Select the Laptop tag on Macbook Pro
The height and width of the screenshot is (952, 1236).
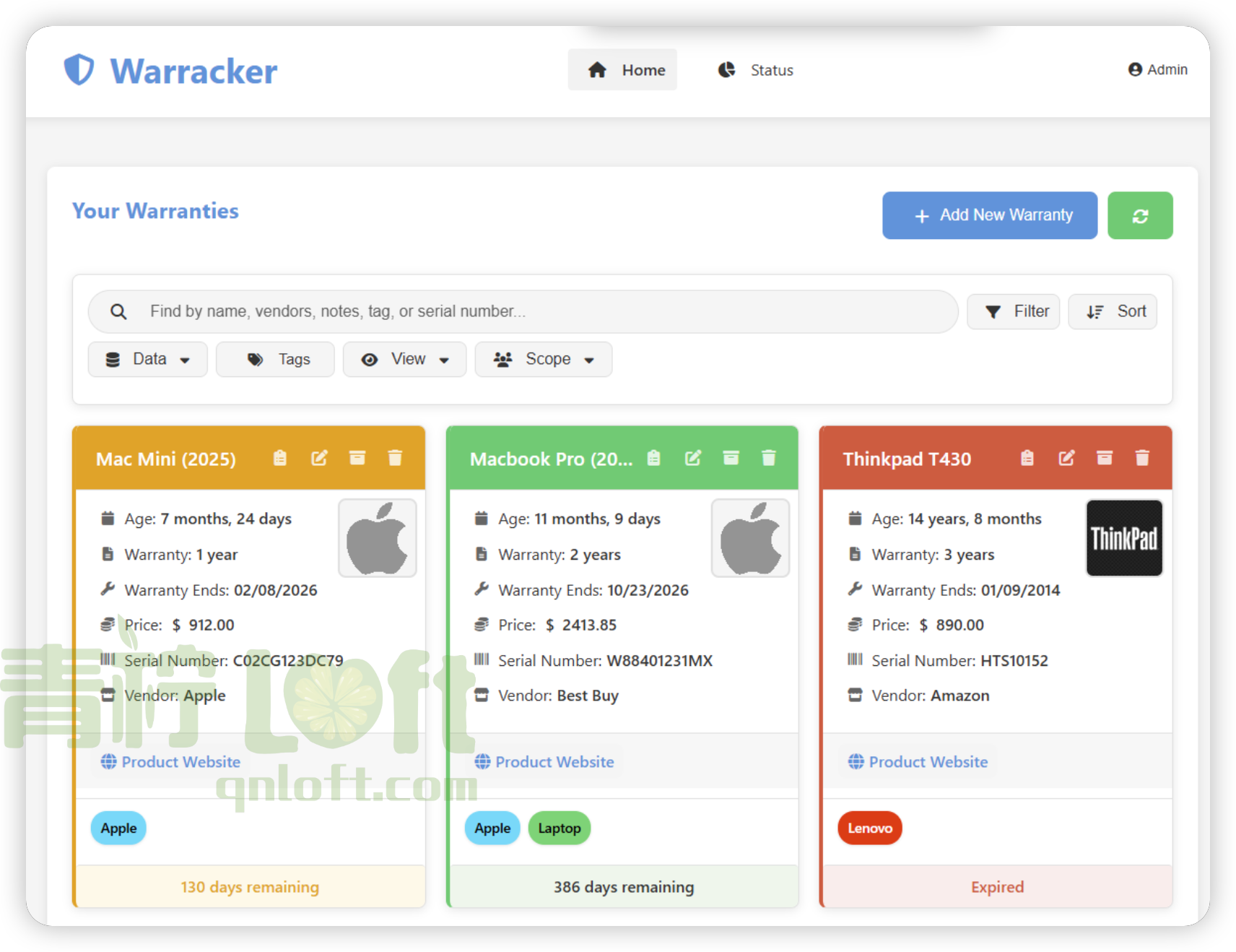tap(559, 828)
